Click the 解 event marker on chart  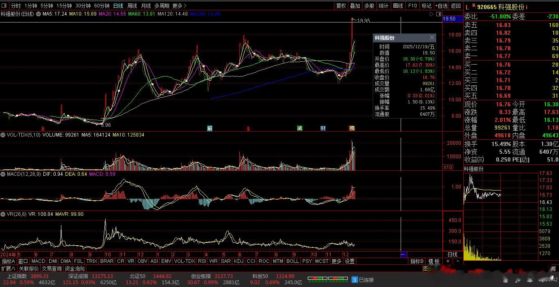coord(210,128)
